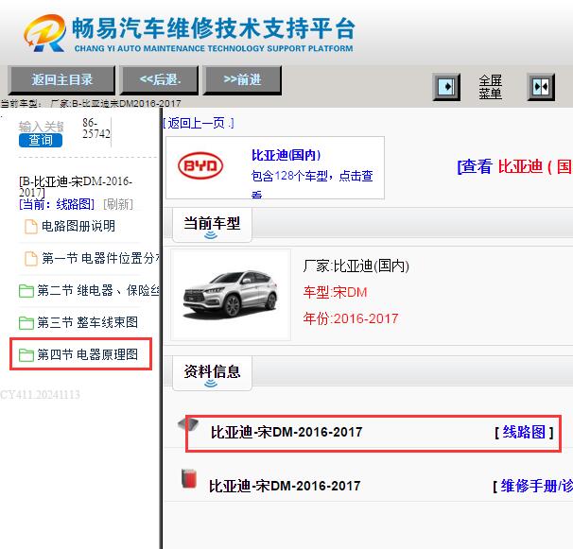Viewport: 573px width, 549px height.
Task: Click the 返回上一页 link
Action: [x=198, y=123]
